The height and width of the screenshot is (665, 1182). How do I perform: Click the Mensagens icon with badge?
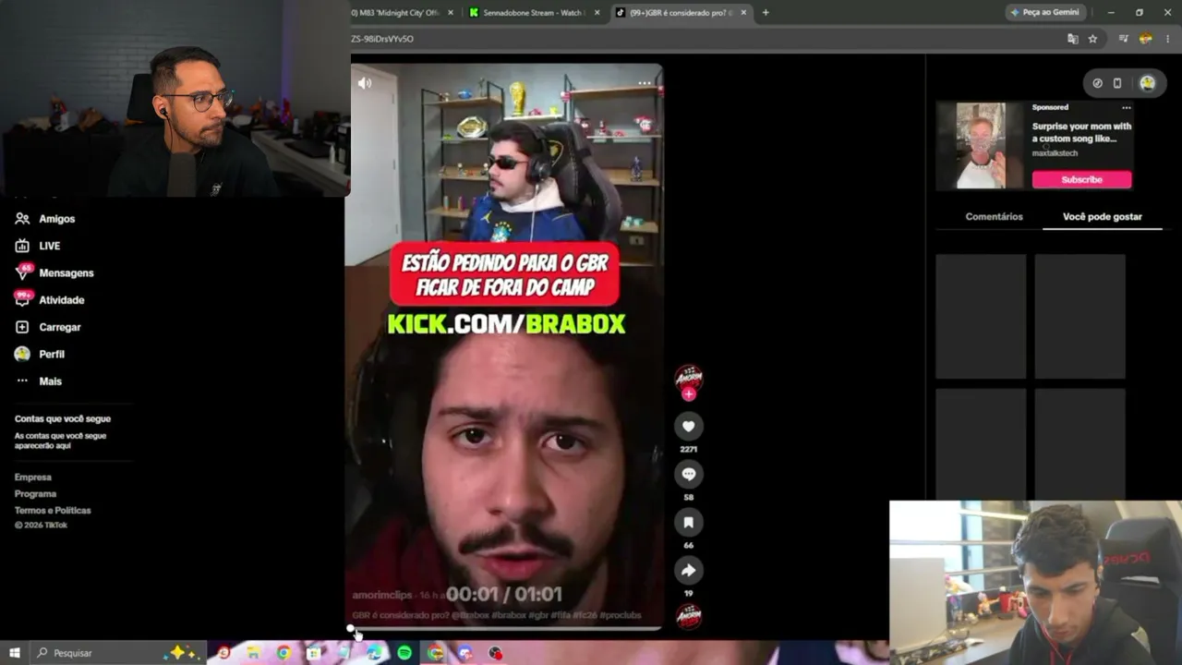[x=22, y=272]
